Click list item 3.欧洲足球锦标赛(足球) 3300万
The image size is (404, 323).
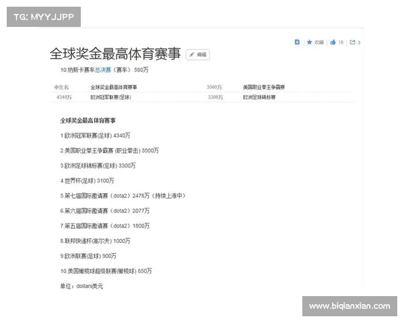tap(98, 166)
